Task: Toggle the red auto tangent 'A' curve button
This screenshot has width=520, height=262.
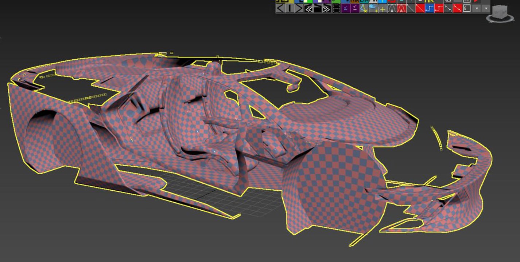Action: (401, 9)
